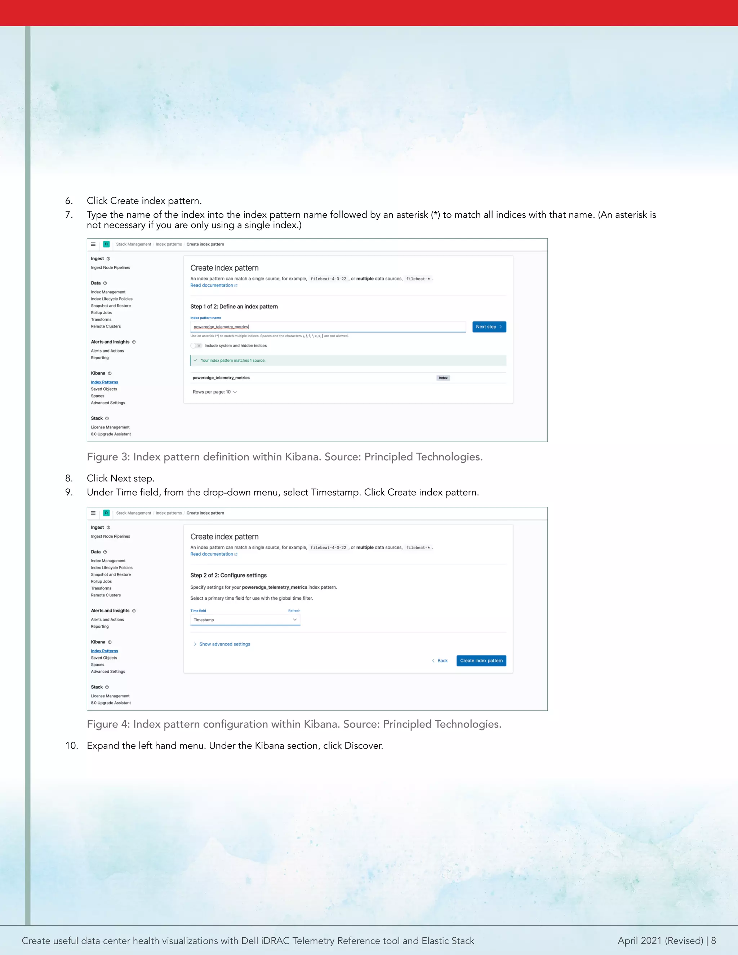Select Remote Clusters in Figure 3 sidebar
This screenshot has height=955, width=738.
106,327
